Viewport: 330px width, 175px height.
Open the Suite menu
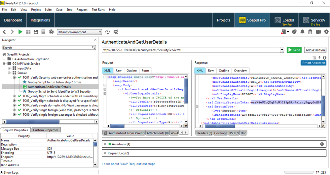tap(48, 10)
